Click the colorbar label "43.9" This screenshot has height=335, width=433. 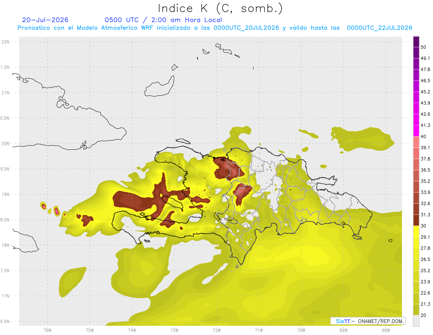pyautogui.click(x=425, y=103)
